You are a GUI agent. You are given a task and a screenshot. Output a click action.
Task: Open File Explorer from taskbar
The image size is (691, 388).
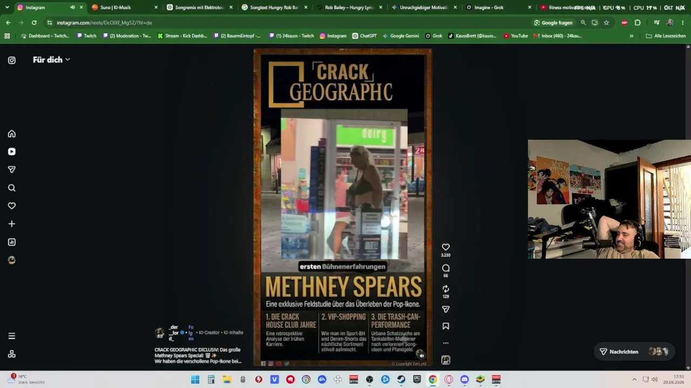(x=227, y=379)
